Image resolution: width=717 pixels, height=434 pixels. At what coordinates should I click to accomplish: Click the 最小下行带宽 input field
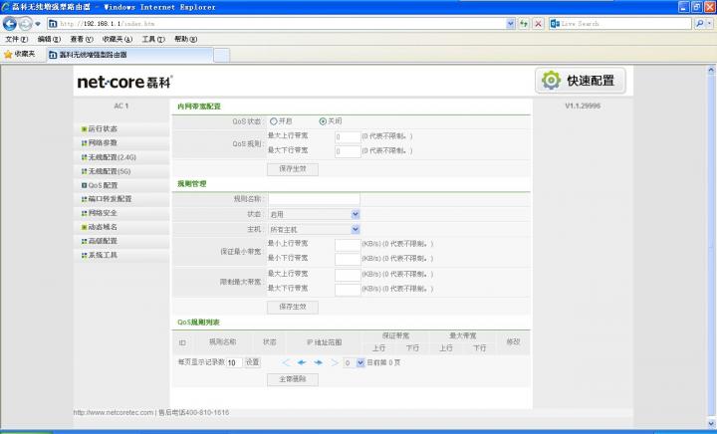348,259
